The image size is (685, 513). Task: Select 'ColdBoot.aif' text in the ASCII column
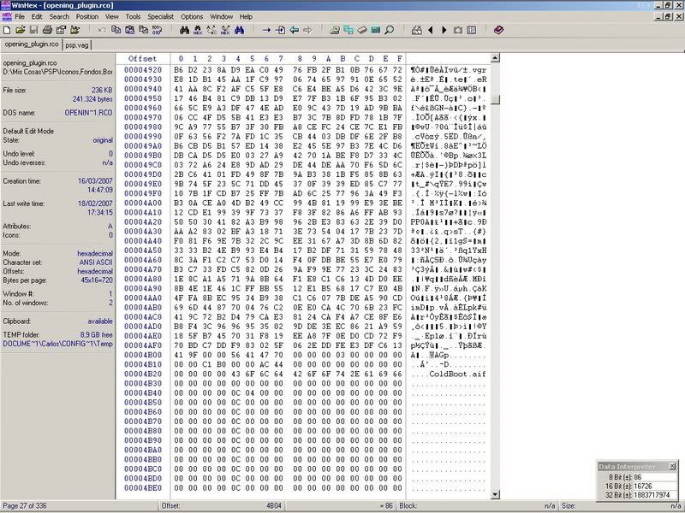(x=457, y=374)
